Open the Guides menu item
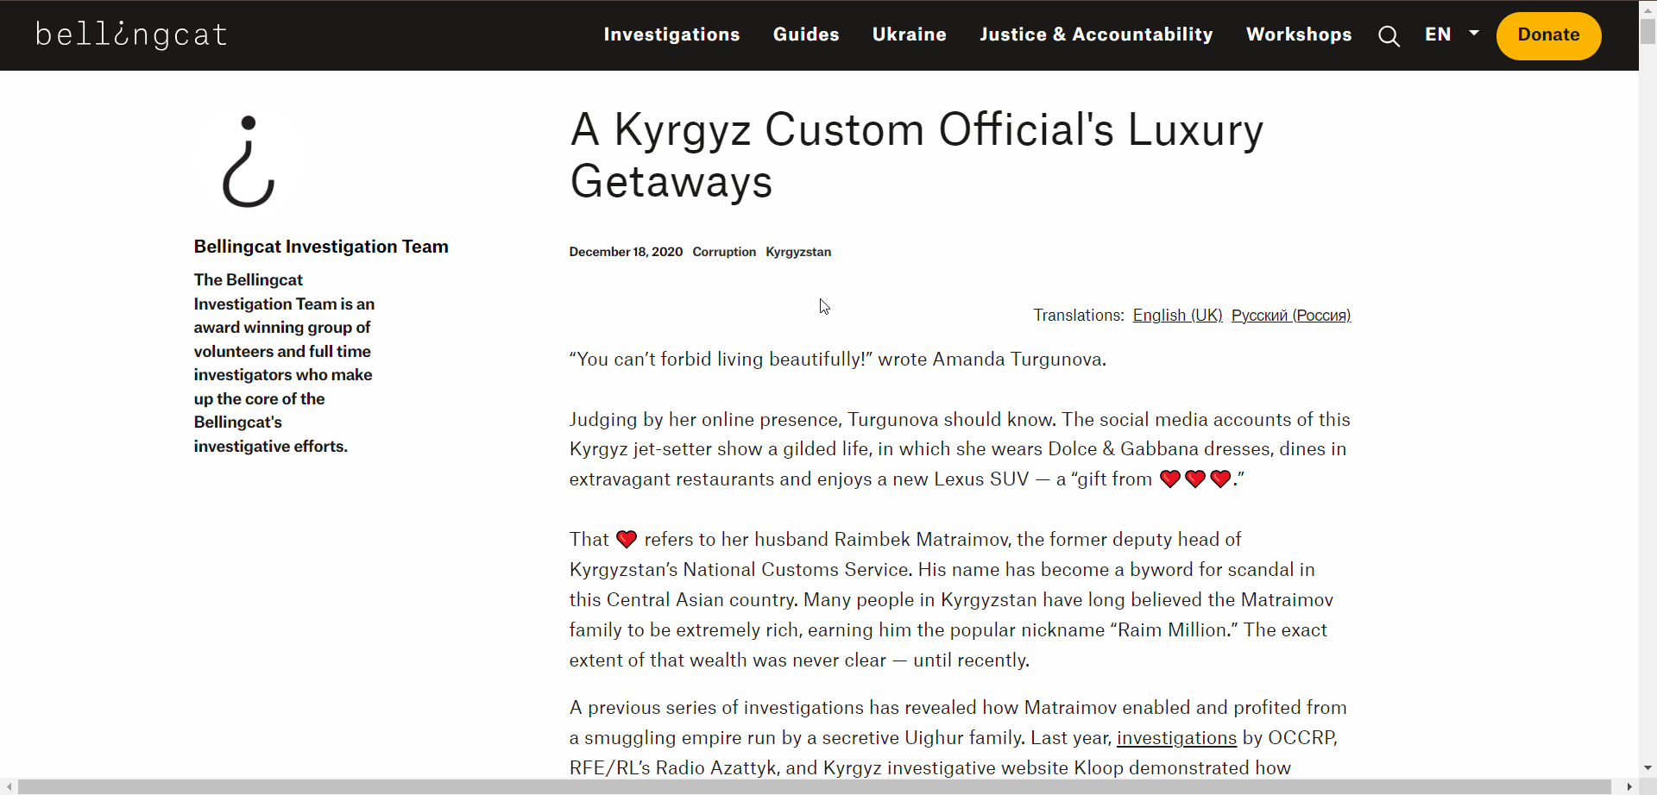 pyautogui.click(x=806, y=34)
